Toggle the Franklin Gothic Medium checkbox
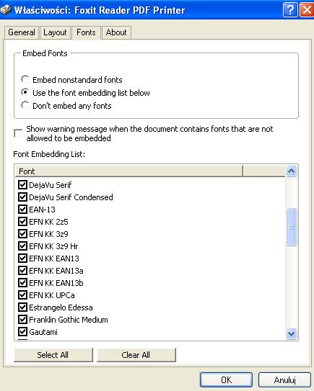314x391 pixels. [x=22, y=320]
